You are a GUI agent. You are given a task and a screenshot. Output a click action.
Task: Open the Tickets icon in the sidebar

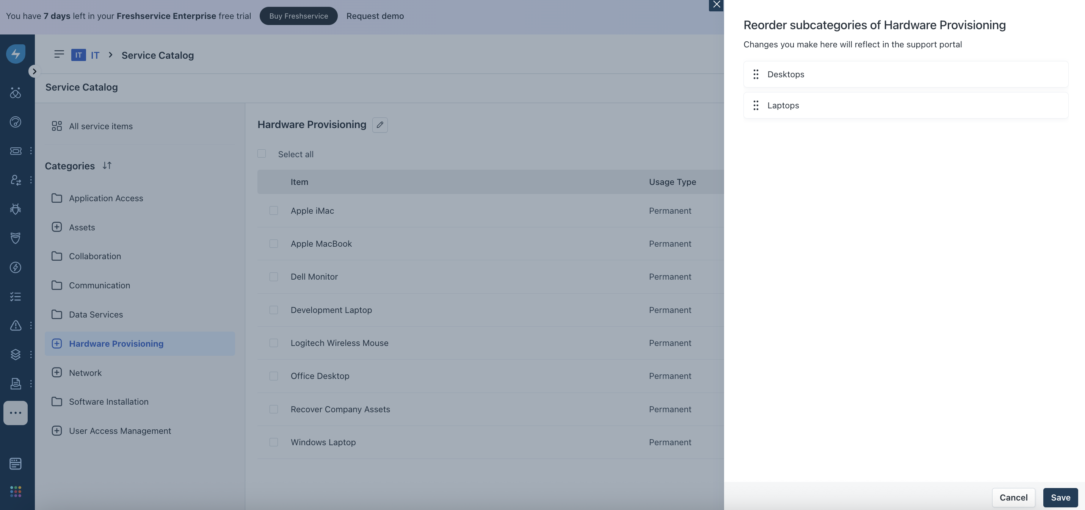pos(16,151)
